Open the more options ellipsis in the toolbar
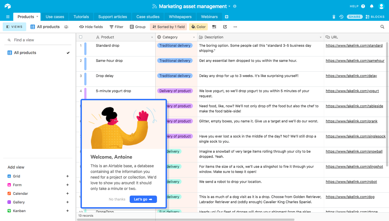Image resolution: width=389 pixels, height=221 pixels. [235, 27]
